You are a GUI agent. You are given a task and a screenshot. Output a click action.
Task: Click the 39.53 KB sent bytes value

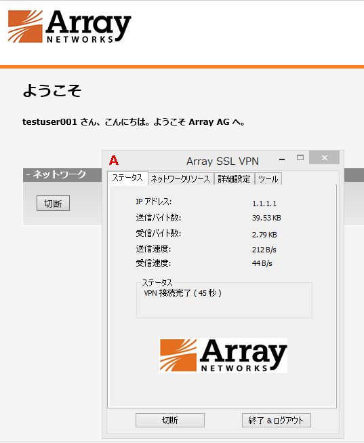266,218
